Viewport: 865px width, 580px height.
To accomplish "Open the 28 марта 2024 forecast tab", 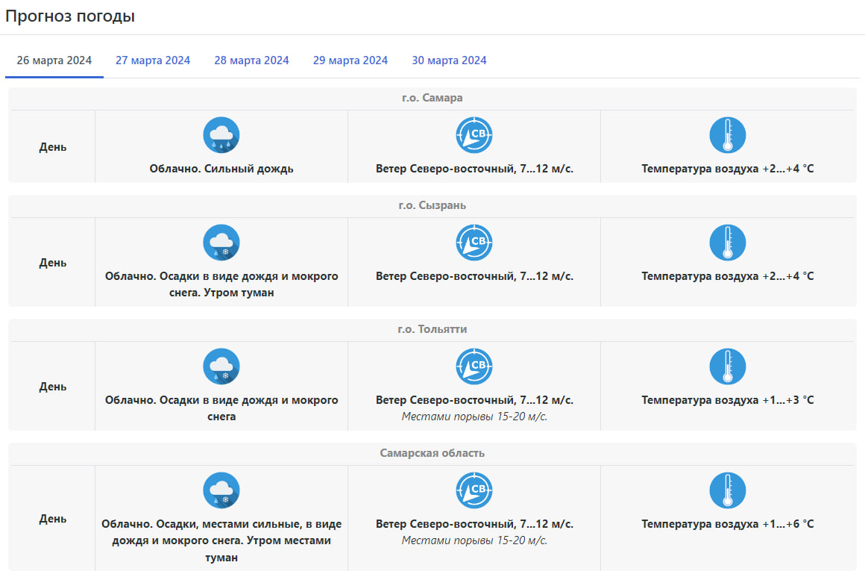I will point(251,60).
